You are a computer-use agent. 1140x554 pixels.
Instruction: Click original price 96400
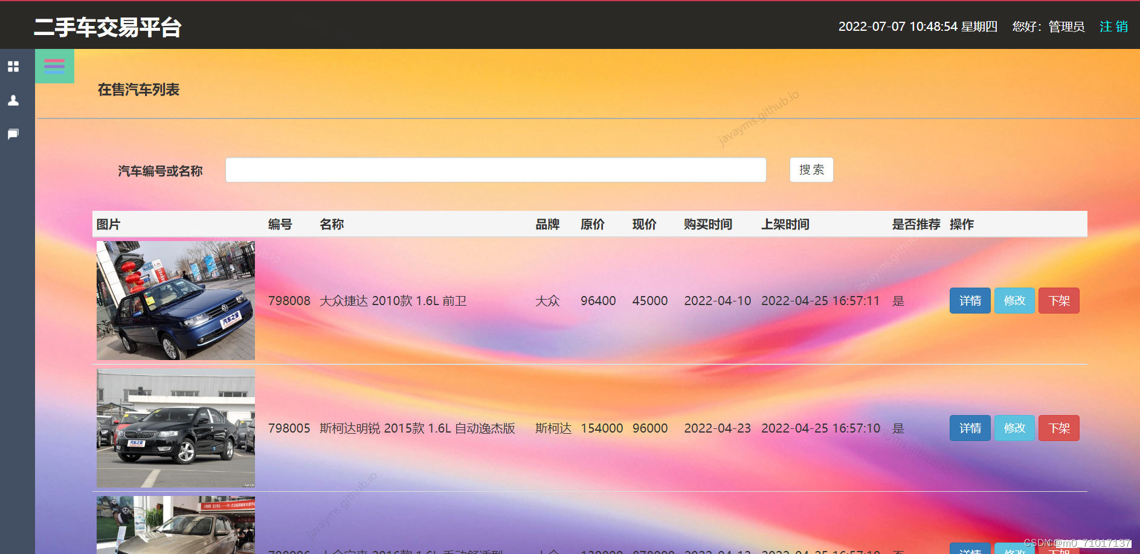tap(598, 301)
